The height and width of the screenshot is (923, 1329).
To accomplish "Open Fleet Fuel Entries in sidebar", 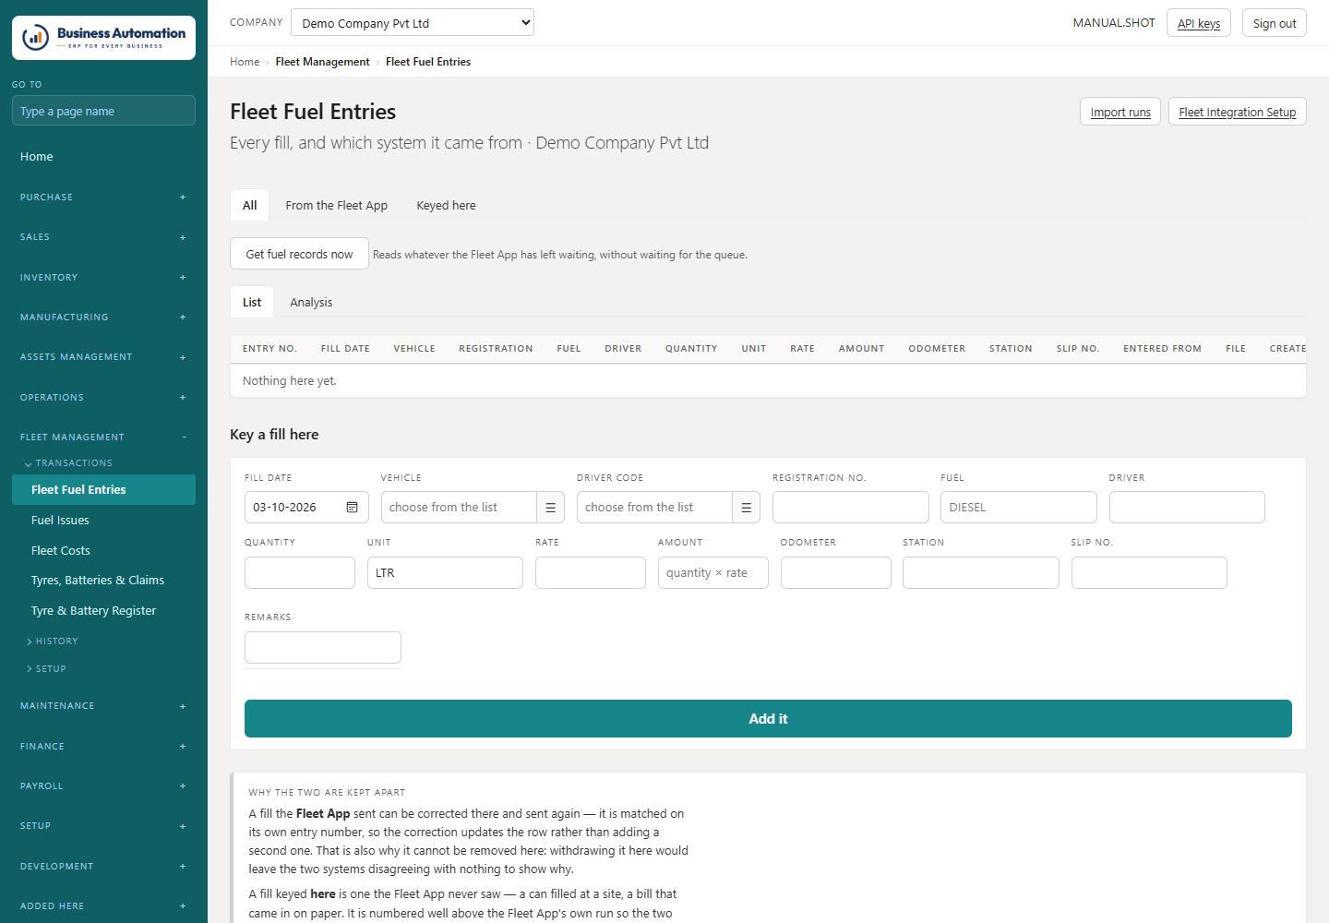I will pos(103,490).
